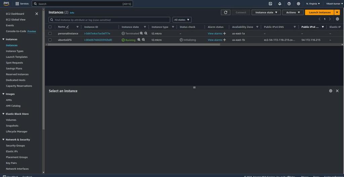This screenshot has height=177, width=344.
Task: Check the personalinstance row checkbox
Action: pyautogui.click(x=50, y=34)
